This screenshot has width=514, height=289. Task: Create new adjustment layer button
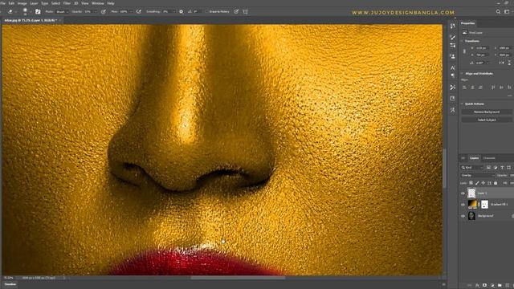492,286
